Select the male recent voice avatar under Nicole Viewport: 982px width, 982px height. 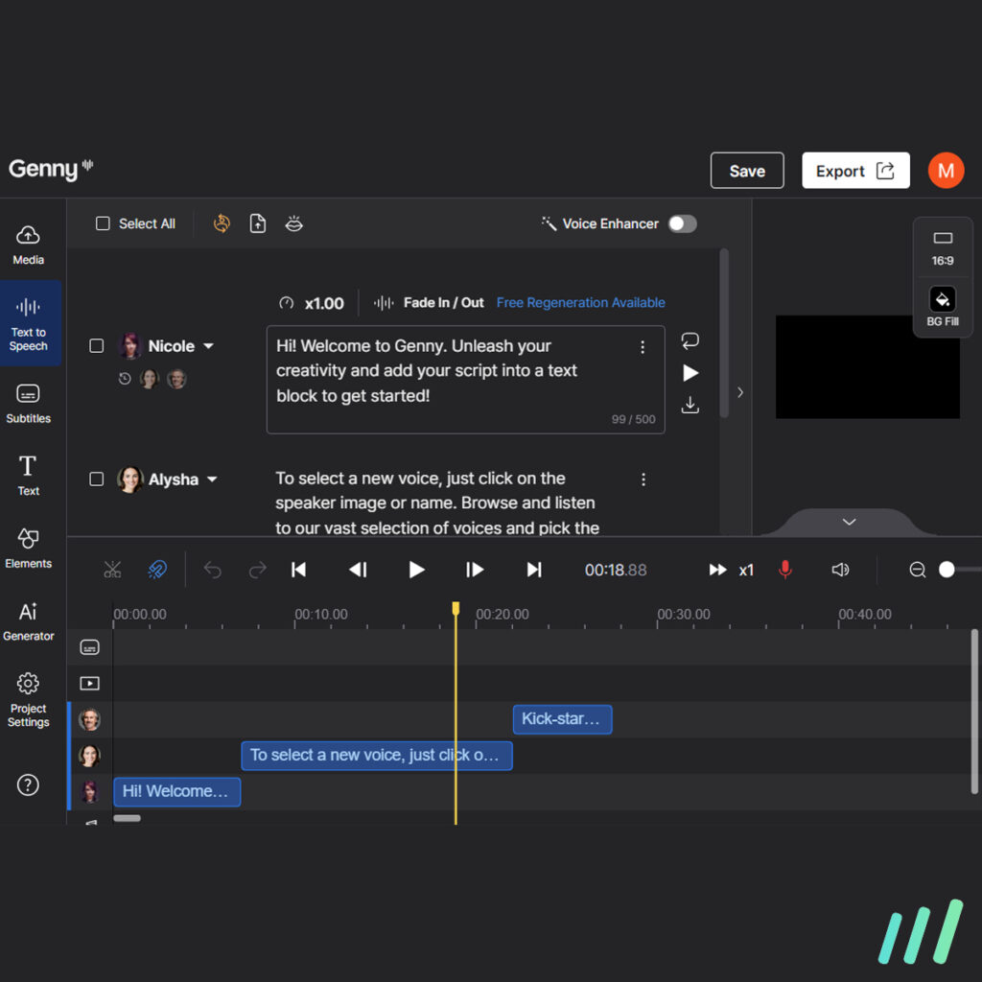pyautogui.click(x=176, y=379)
